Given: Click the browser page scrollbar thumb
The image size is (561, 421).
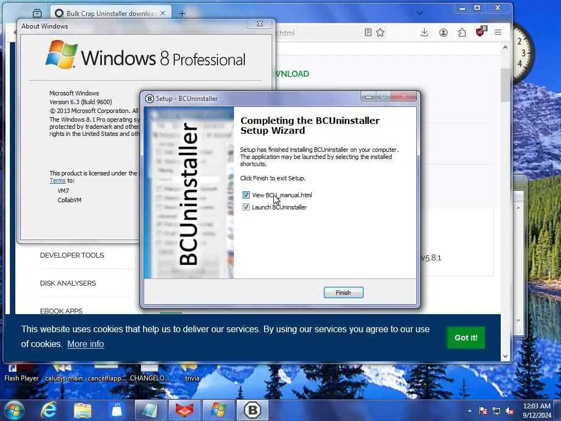Looking at the screenshot, I should coord(505,85).
